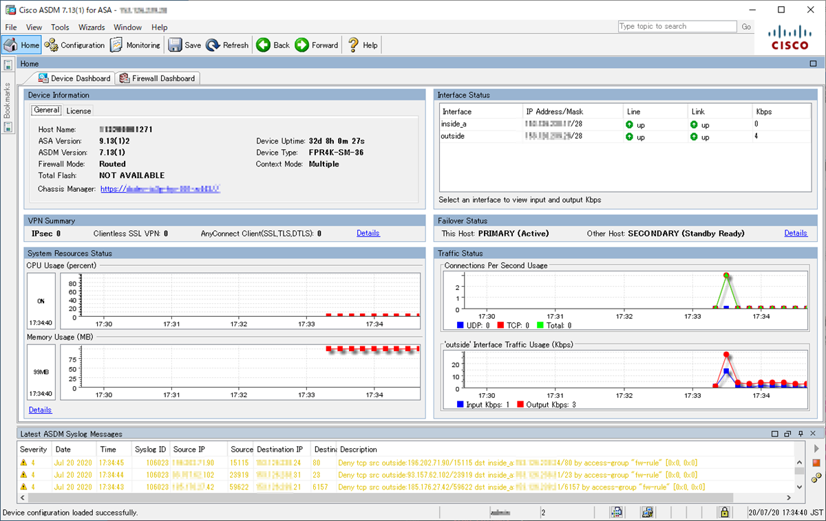Sort the interface table by the Kbps column

pyautogui.click(x=781, y=111)
